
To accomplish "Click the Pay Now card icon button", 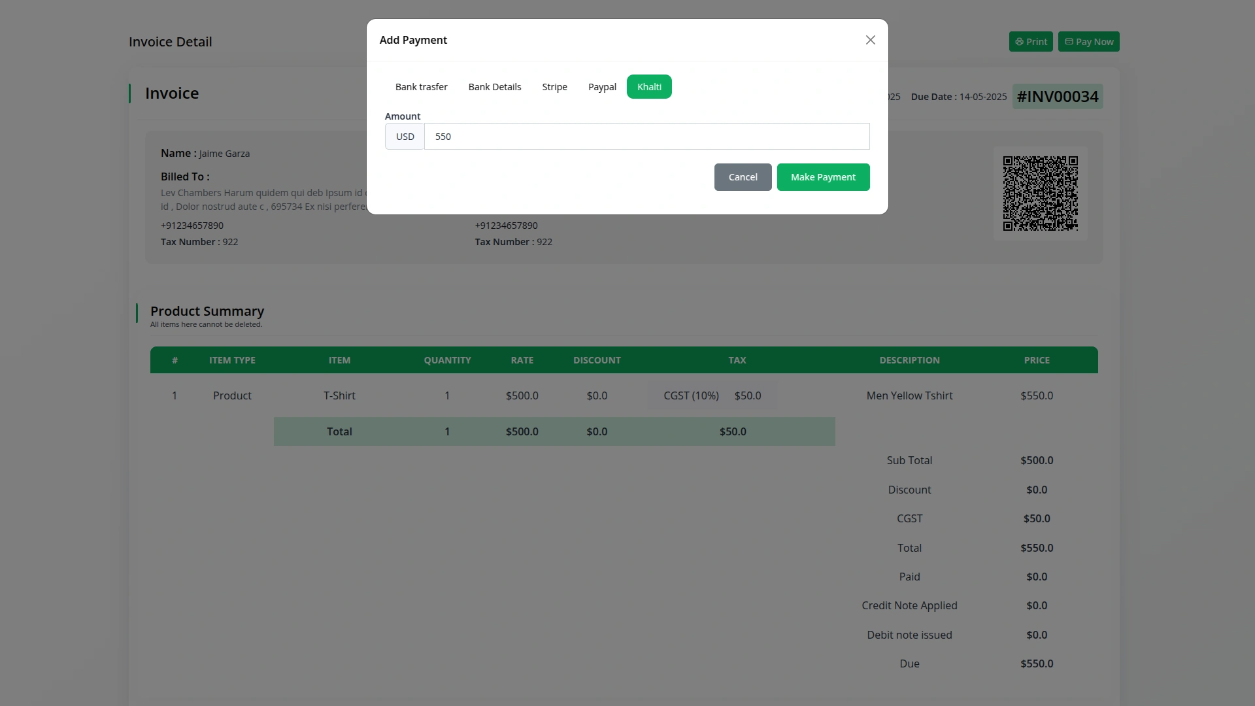I will pyautogui.click(x=1088, y=42).
